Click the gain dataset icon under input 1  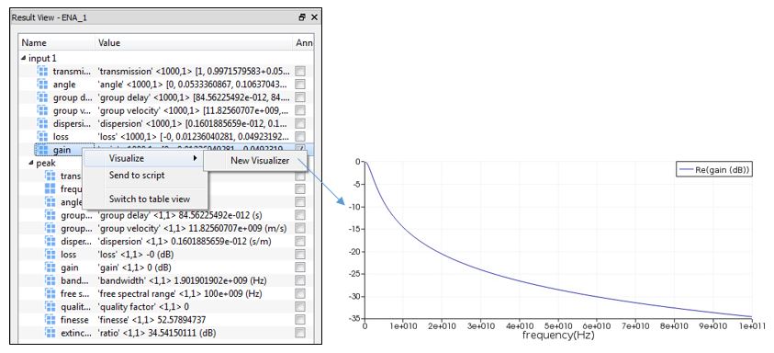tap(43, 150)
